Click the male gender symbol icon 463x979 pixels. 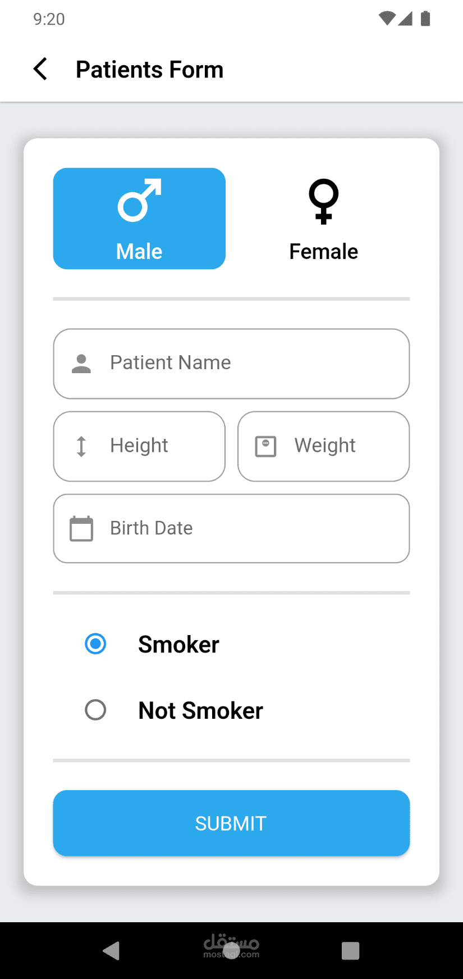(x=139, y=200)
